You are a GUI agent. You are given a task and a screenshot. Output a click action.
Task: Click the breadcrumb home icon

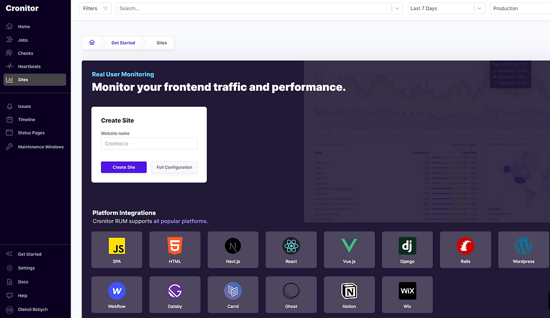pos(92,42)
